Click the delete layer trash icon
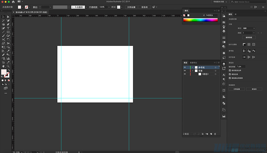Screen dimensions: 267x153 point(215,134)
